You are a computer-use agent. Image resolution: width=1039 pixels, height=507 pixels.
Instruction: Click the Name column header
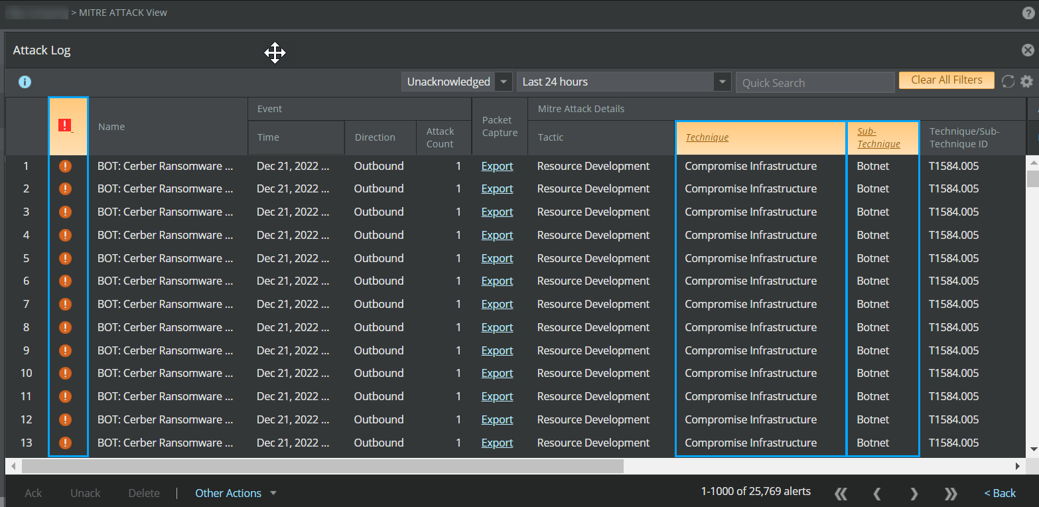tap(168, 126)
